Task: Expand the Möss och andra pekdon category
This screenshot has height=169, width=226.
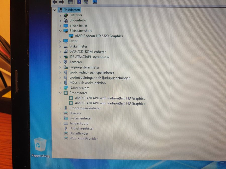Action: coord(60,83)
